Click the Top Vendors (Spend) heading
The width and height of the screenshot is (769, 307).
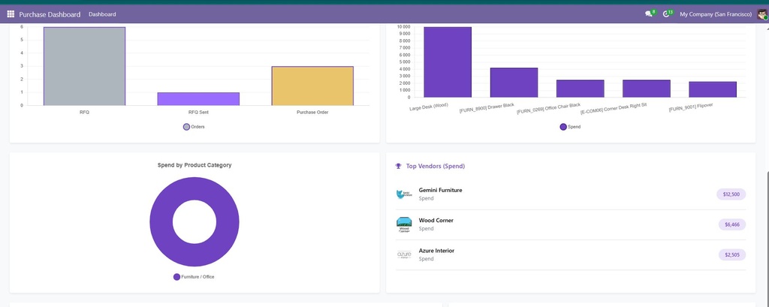436,166
